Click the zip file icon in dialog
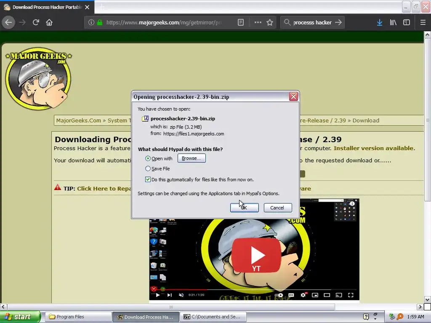The height and width of the screenshot is (323, 431). pos(145,119)
